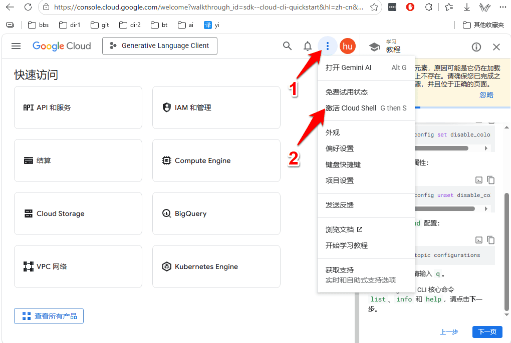Add page to favorites with star icon

pos(374,7)
